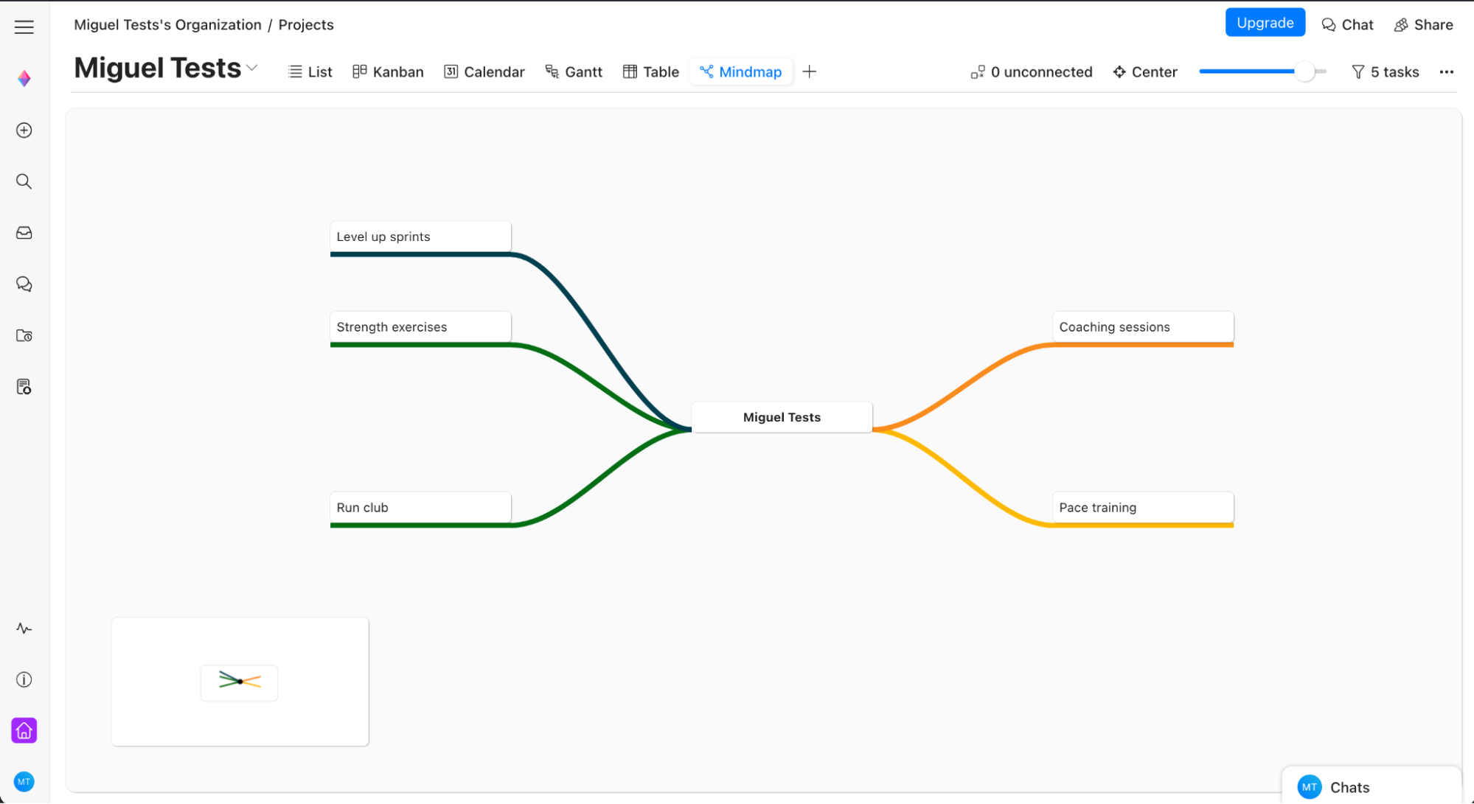This screenshot has width=1474, height=804.
Task: Open the three-dot more options menu
Action: 1447,71
